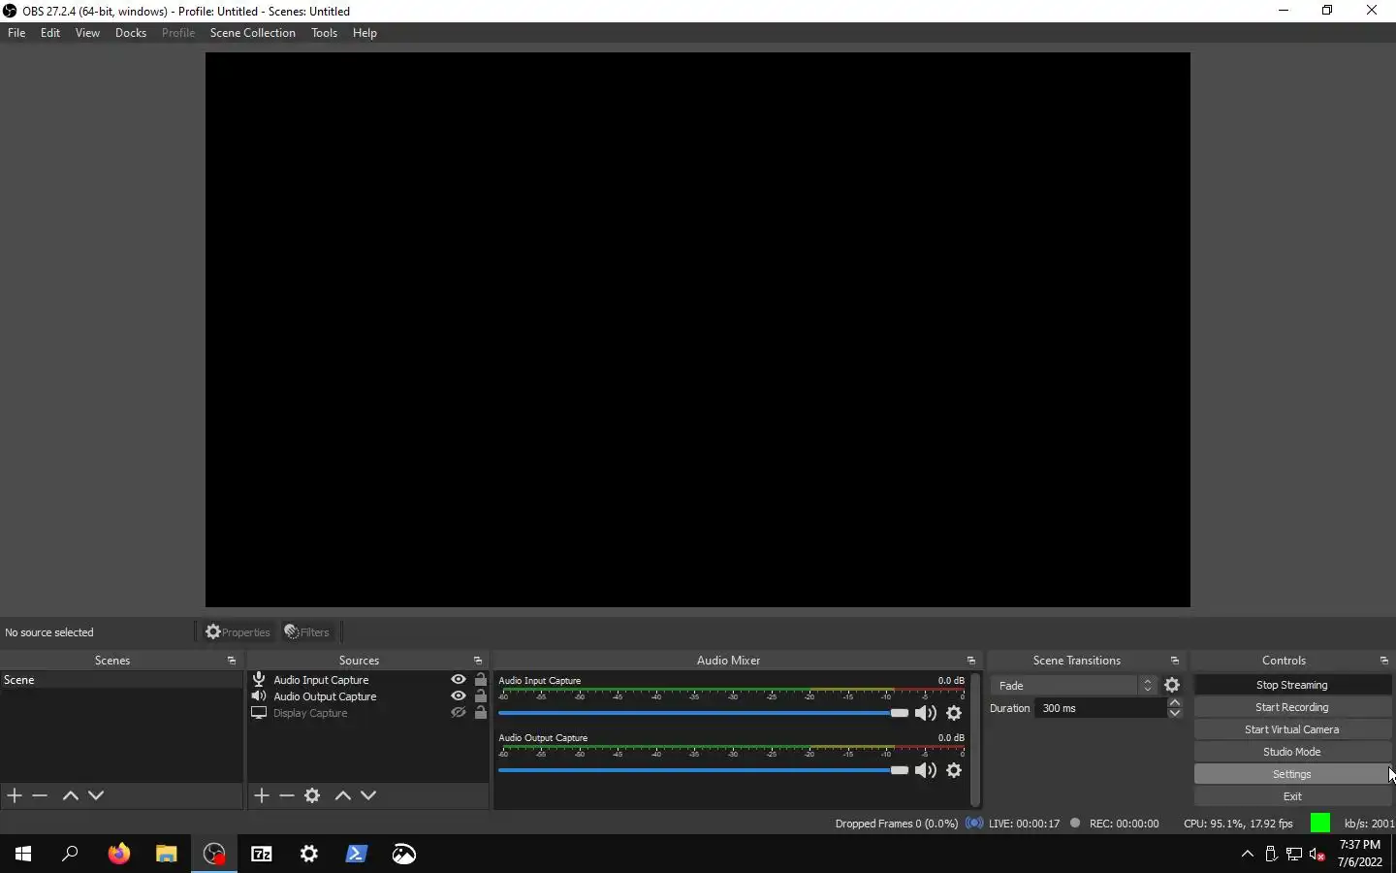
Task: Open 7-Zip from the taskbar
Action: tap(262, 854)
